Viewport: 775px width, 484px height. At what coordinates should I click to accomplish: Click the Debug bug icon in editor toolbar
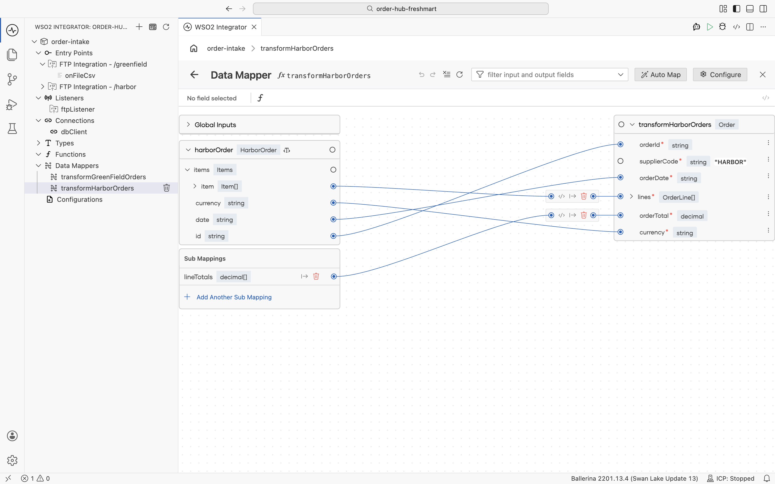pos(722,27)
